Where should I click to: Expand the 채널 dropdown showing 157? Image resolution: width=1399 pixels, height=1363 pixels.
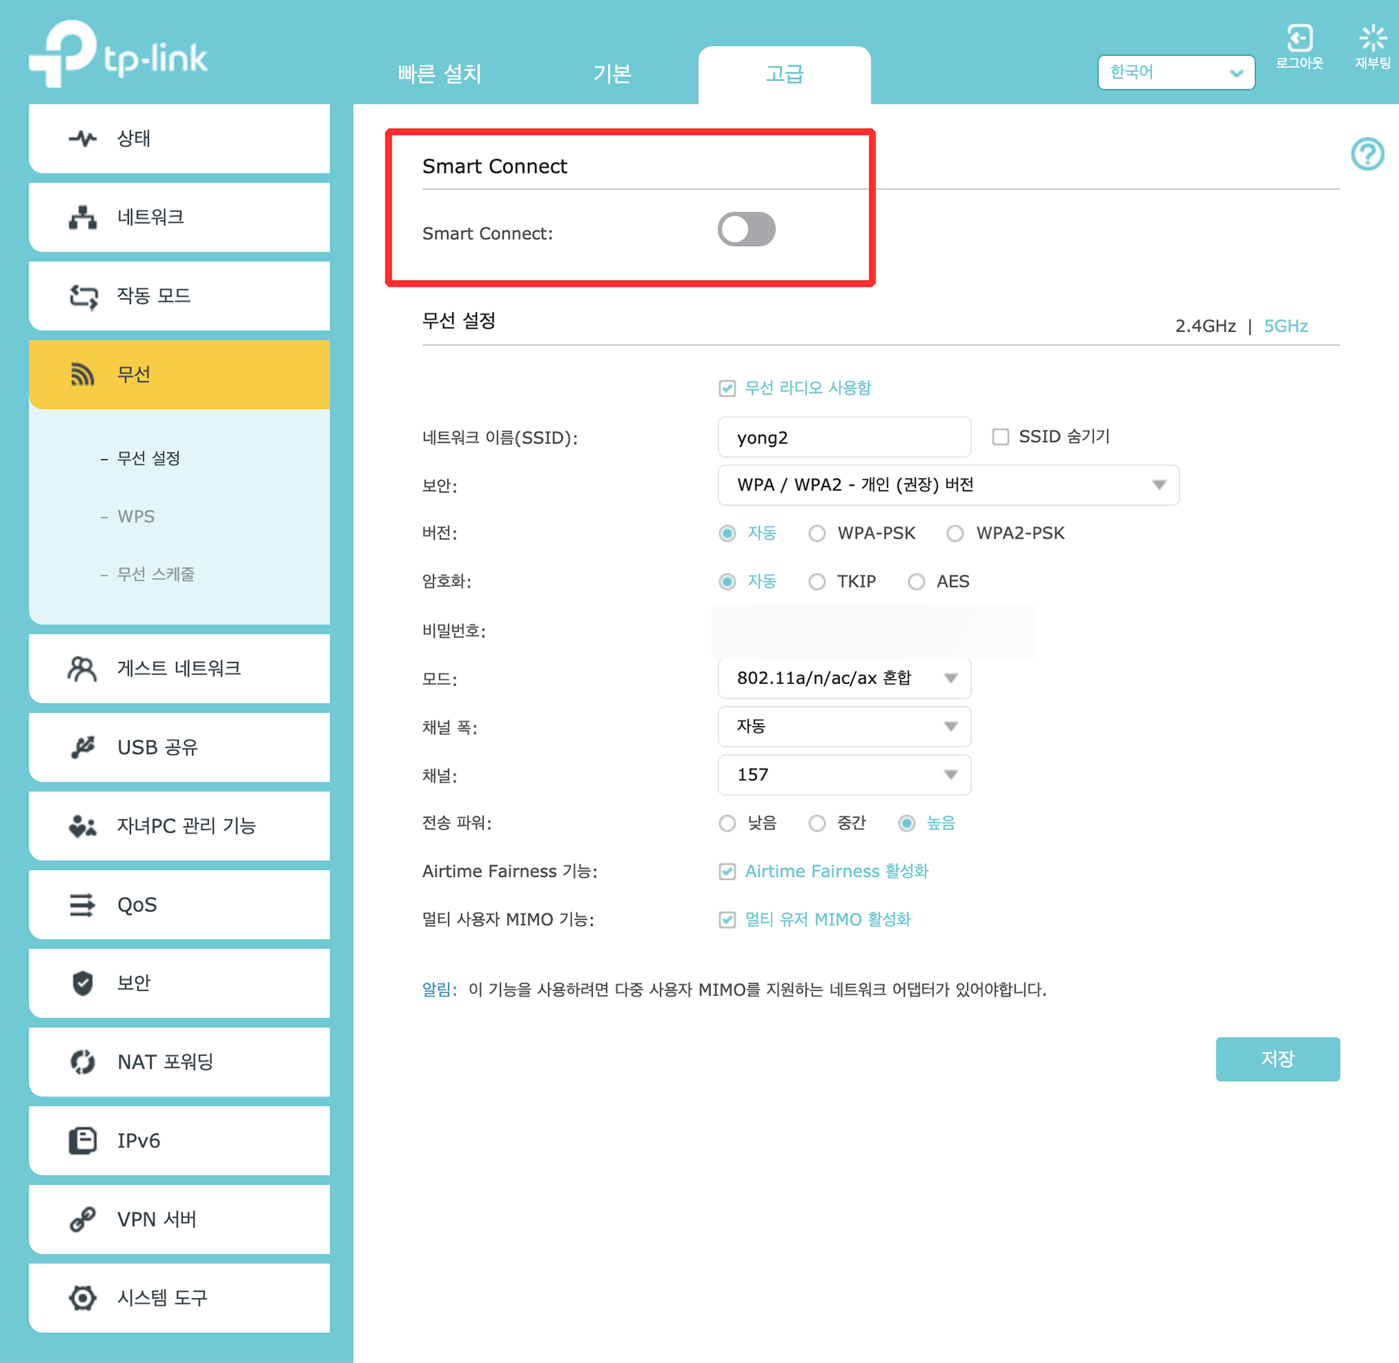click(844, 775)
